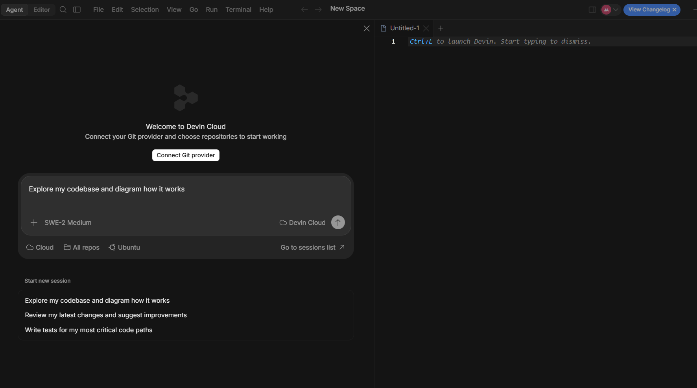Select the Untitled-1 tab
This screenshot has height=388, width=697.
(x=404, y=28)
